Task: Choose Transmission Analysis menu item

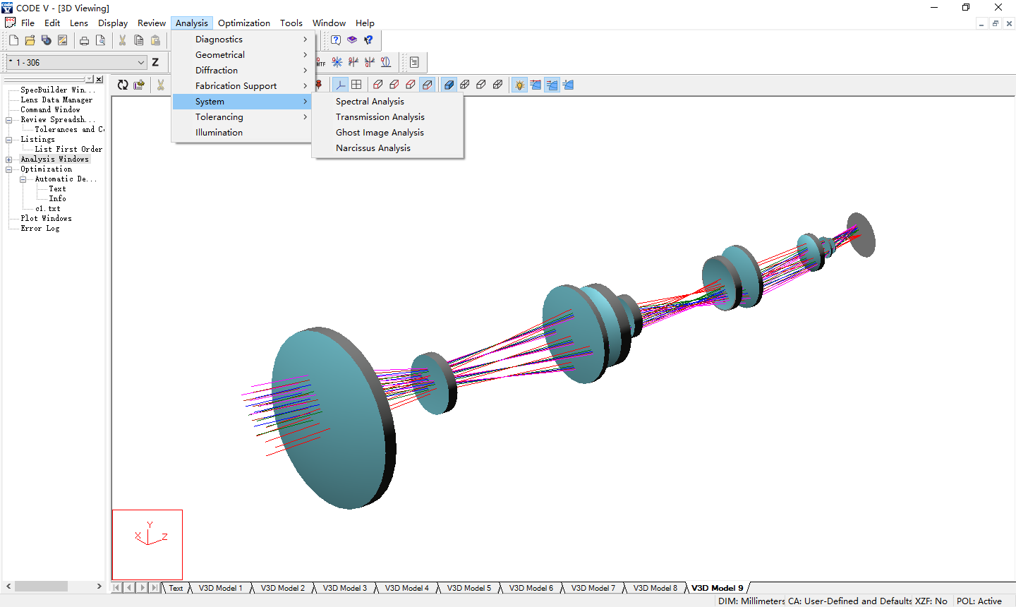Action: tap(388, 117)
